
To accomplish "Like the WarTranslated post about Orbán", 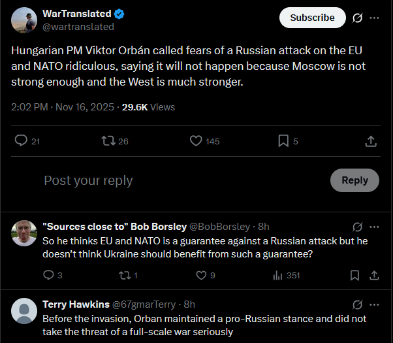I will pos(196,140).
